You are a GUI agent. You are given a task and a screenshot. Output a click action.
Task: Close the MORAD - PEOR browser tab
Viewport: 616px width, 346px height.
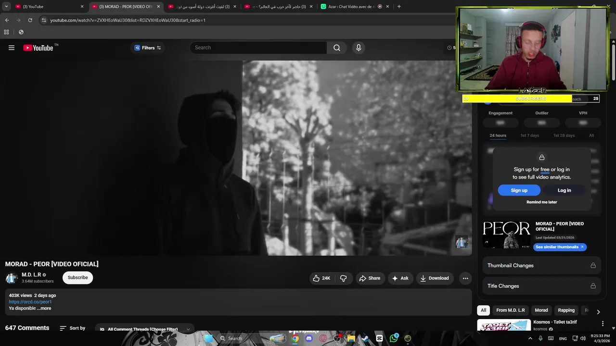(x=158, y=7)
